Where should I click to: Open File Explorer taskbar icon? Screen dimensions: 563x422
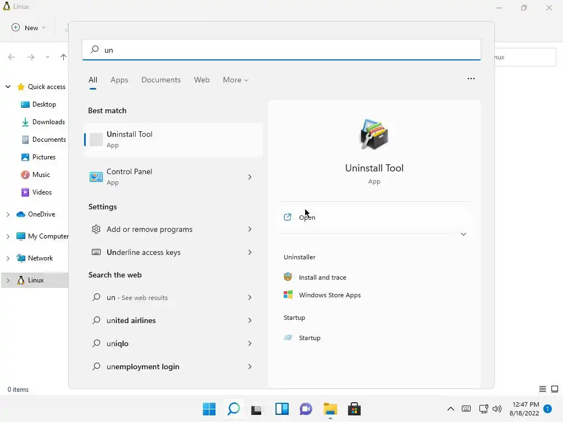pos(330,409)
